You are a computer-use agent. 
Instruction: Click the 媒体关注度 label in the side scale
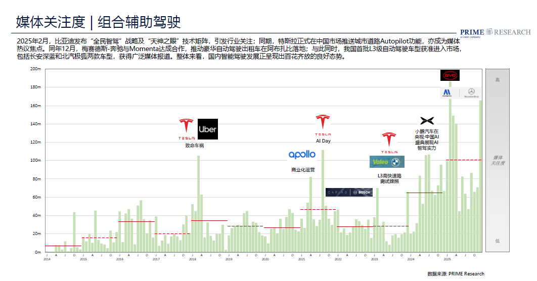(498, 160)
